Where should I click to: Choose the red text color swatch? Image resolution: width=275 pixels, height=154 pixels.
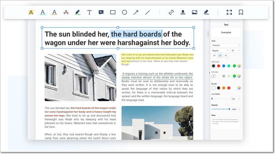point(218,66)
